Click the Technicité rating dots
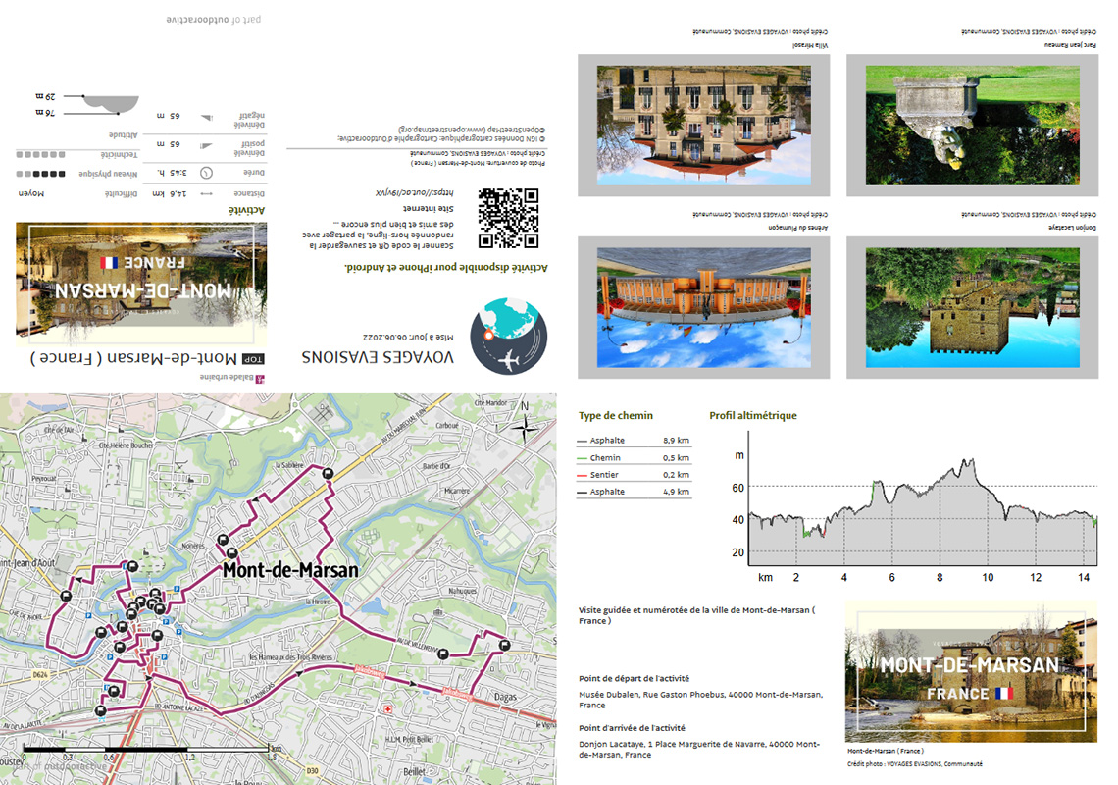Image resolution: width=1118 pixels, height=785 pixels. pyautogui.click(x=40, y=154)
